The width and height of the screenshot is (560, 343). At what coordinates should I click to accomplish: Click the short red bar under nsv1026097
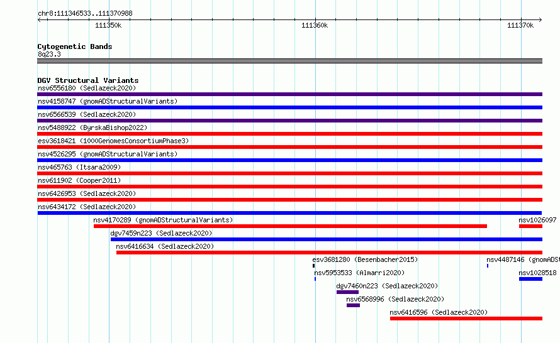[x=530, y=226]
